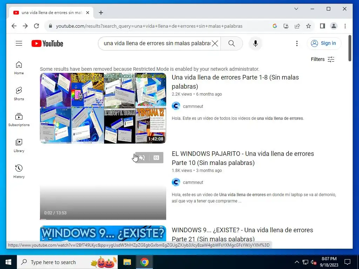
Task: Open the Chrome side panel
Action: coord(323,26)
